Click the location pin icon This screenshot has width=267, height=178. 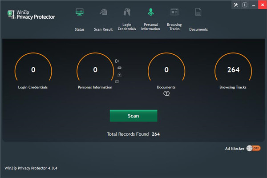[119, 74]
